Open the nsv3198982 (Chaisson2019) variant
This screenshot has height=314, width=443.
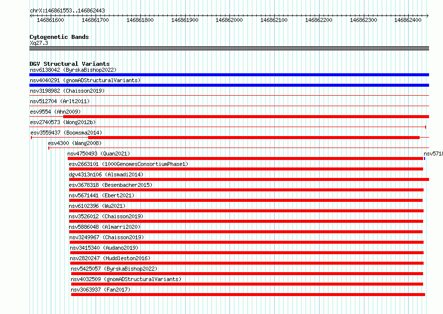point(67,91)
